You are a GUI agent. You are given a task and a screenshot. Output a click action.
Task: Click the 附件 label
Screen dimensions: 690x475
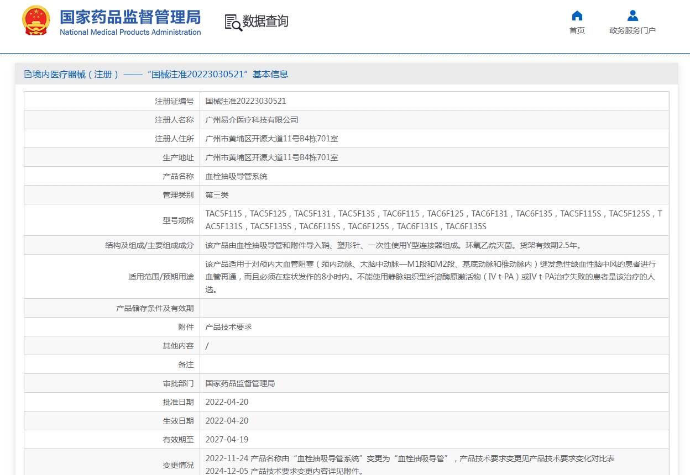click(186, 327)
